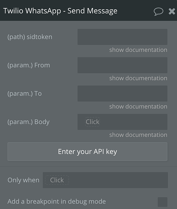
Task: Select the (param.) To input box
Action: [122, 94]
